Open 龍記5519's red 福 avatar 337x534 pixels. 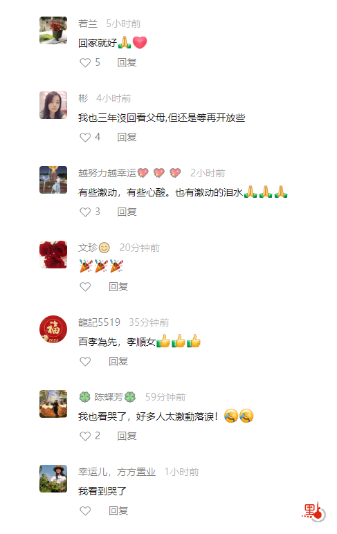click(x=53, y=329)
